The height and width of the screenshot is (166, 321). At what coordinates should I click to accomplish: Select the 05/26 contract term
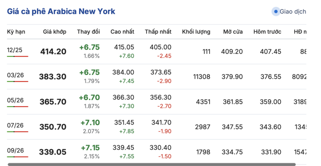pyautogui.click(x=16, y=100)
